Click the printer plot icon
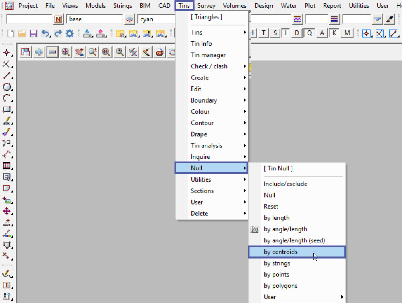 click(159, 52)
